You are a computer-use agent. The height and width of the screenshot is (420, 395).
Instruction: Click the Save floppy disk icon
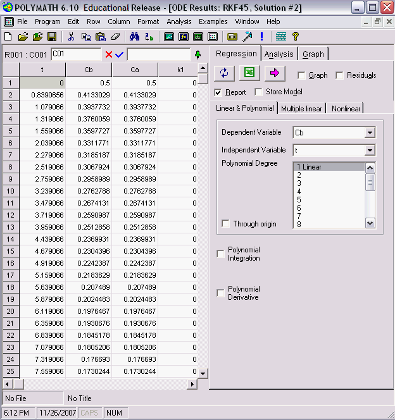coord(52,37)
